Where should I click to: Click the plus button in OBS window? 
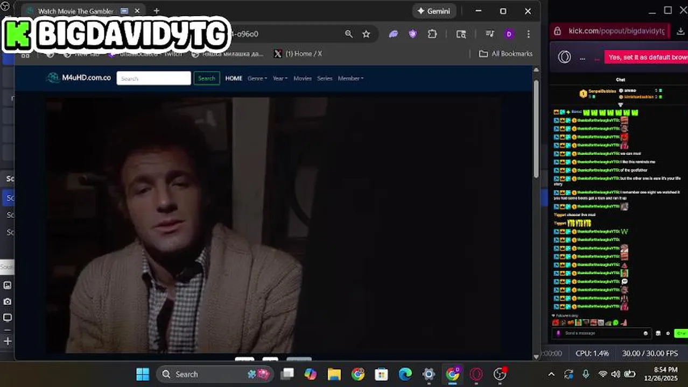pyautogui.click(x=8, y=341)
